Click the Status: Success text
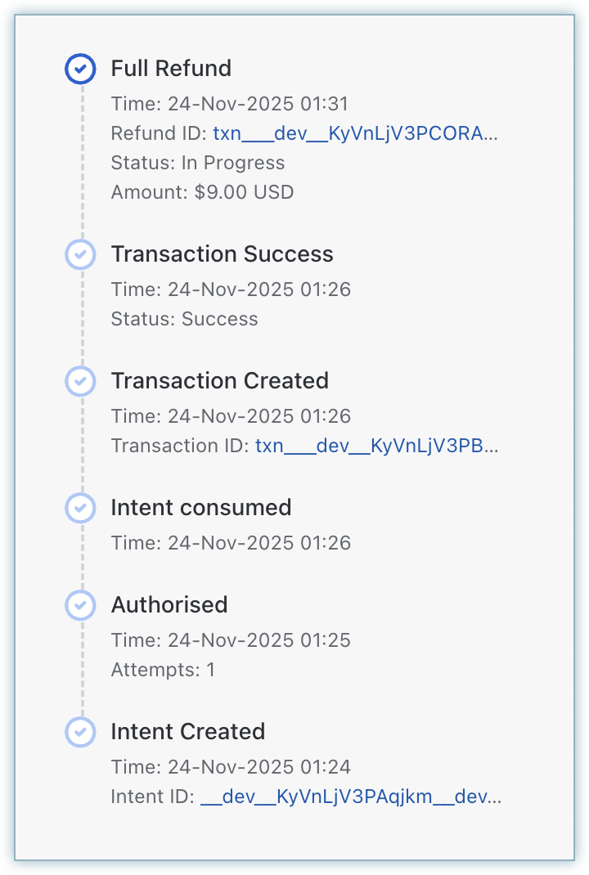Screen dimensions: 589x875 (184, 319)
